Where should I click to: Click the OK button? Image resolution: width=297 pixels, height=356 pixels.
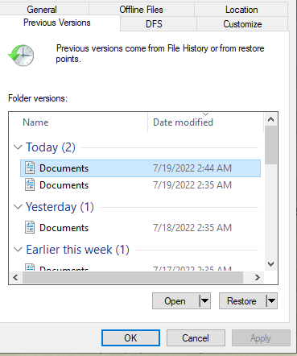coord(130,337)
